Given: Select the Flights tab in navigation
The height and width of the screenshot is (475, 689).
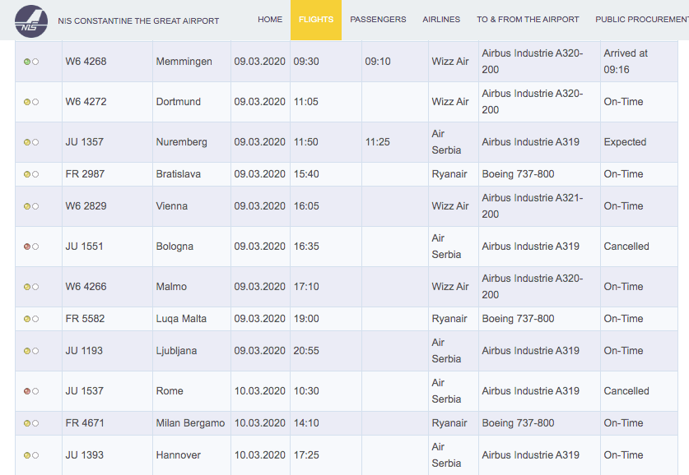Looking at the screenshot, I should pos(316,20).
